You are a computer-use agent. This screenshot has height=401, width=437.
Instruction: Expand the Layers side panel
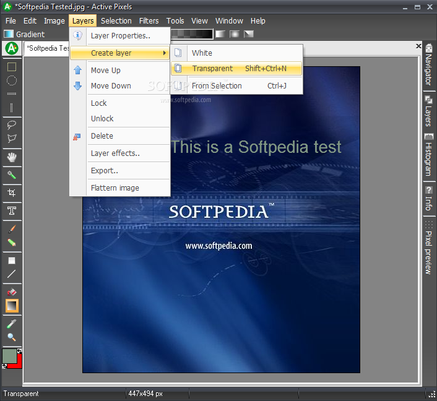click(428, 111)
